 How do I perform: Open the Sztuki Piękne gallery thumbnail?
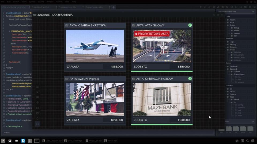[95, 99]
